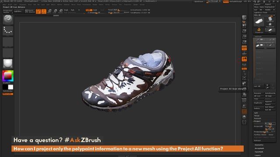The image size is (280, 157).
Task: Click the Duplicate subtool button
Action: click(x=259, y=103)
